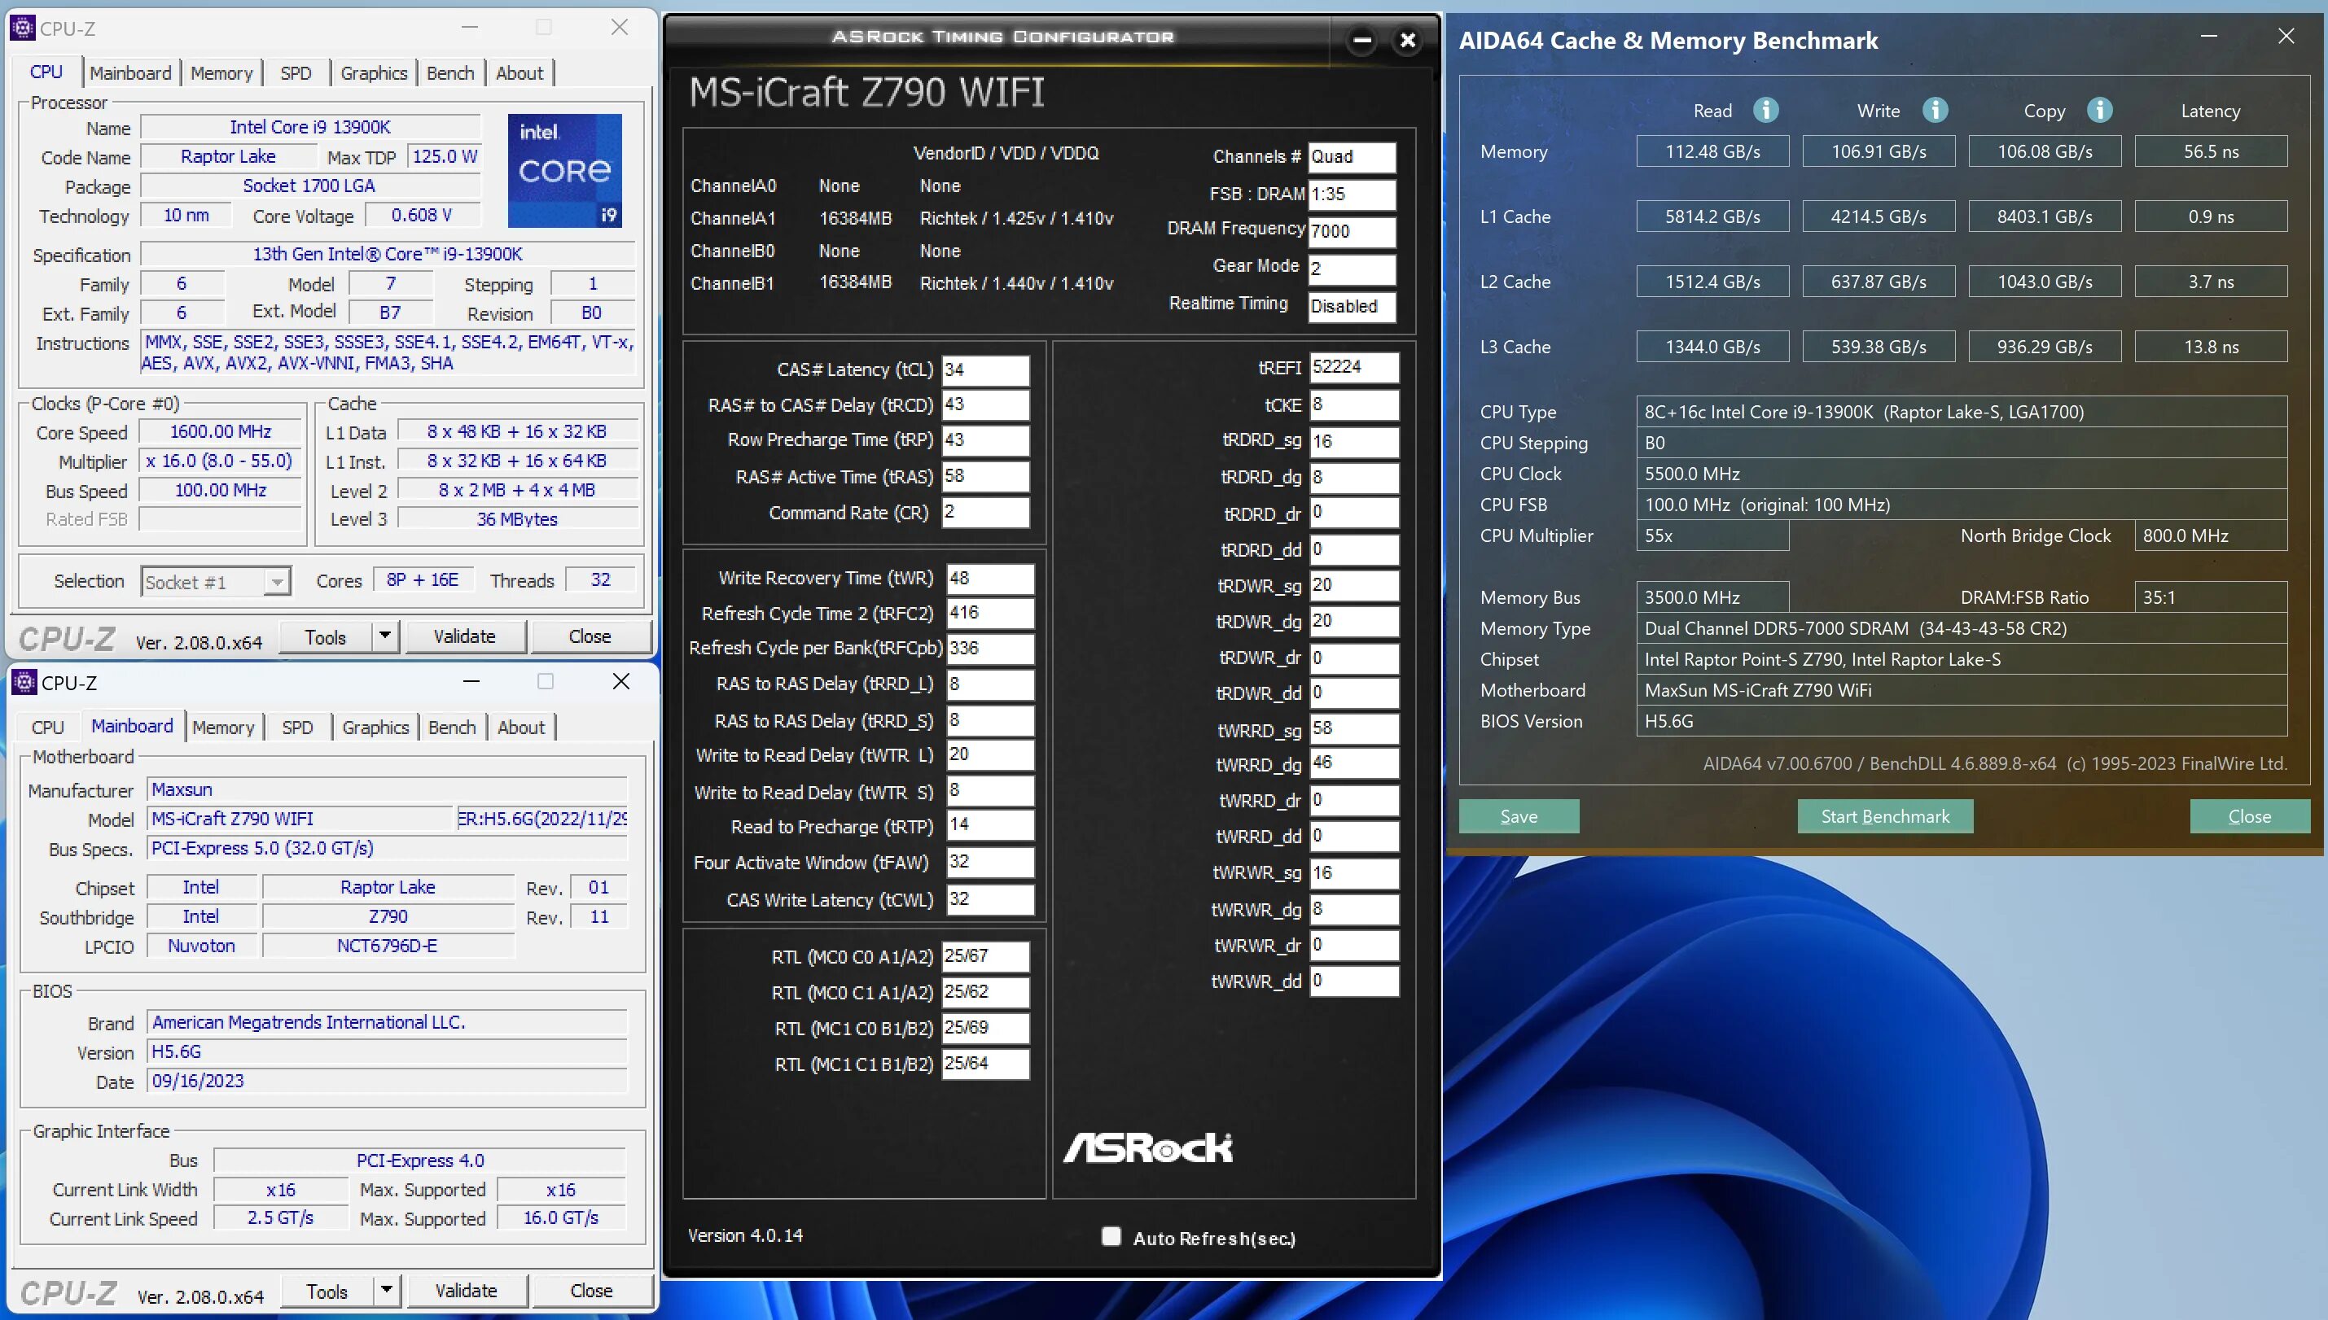Click the tRFC2 value 416 field

[x=989, y=613]
